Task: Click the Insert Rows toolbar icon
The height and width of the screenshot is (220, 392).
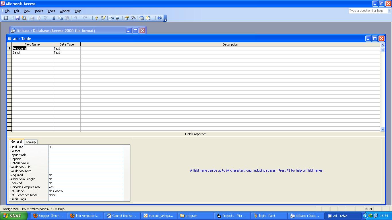Action: click(x=111, y=18)
